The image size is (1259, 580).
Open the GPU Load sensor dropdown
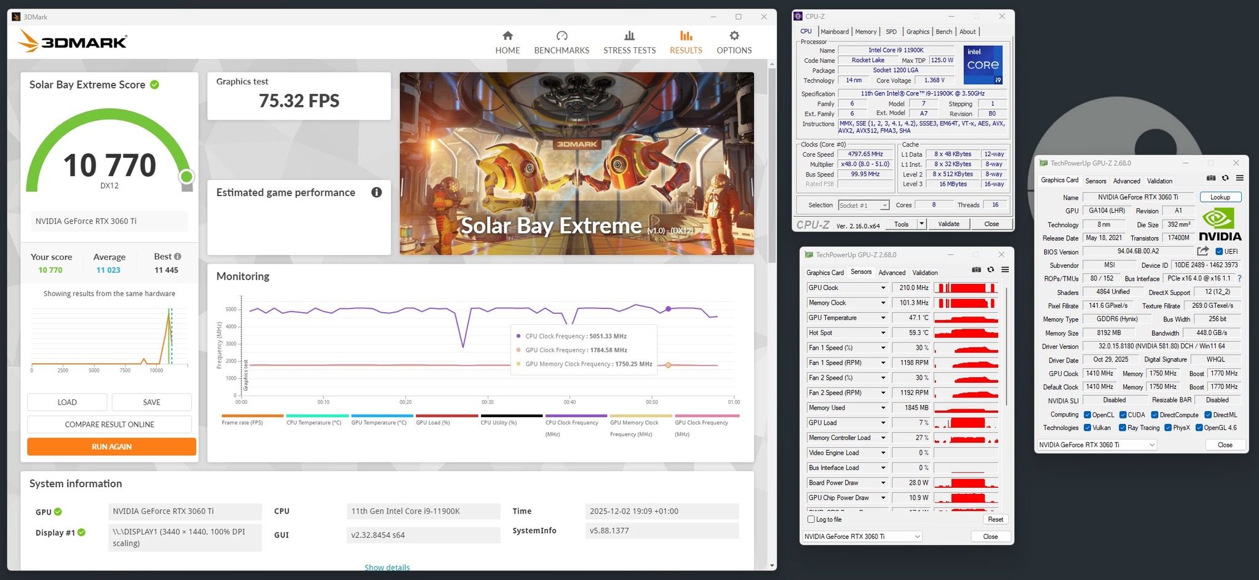pyautogui.click(x=883, y=423)
